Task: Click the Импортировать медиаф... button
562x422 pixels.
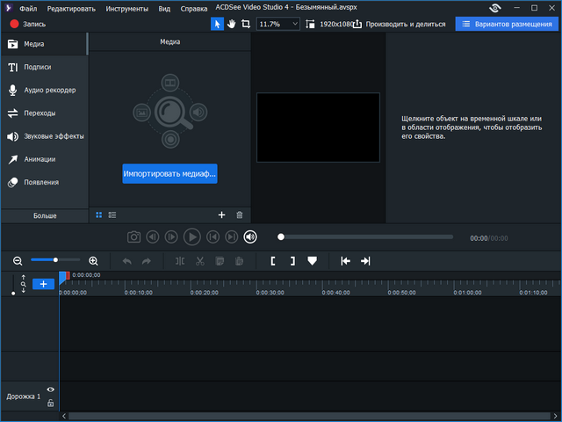Action: [169, 174]
